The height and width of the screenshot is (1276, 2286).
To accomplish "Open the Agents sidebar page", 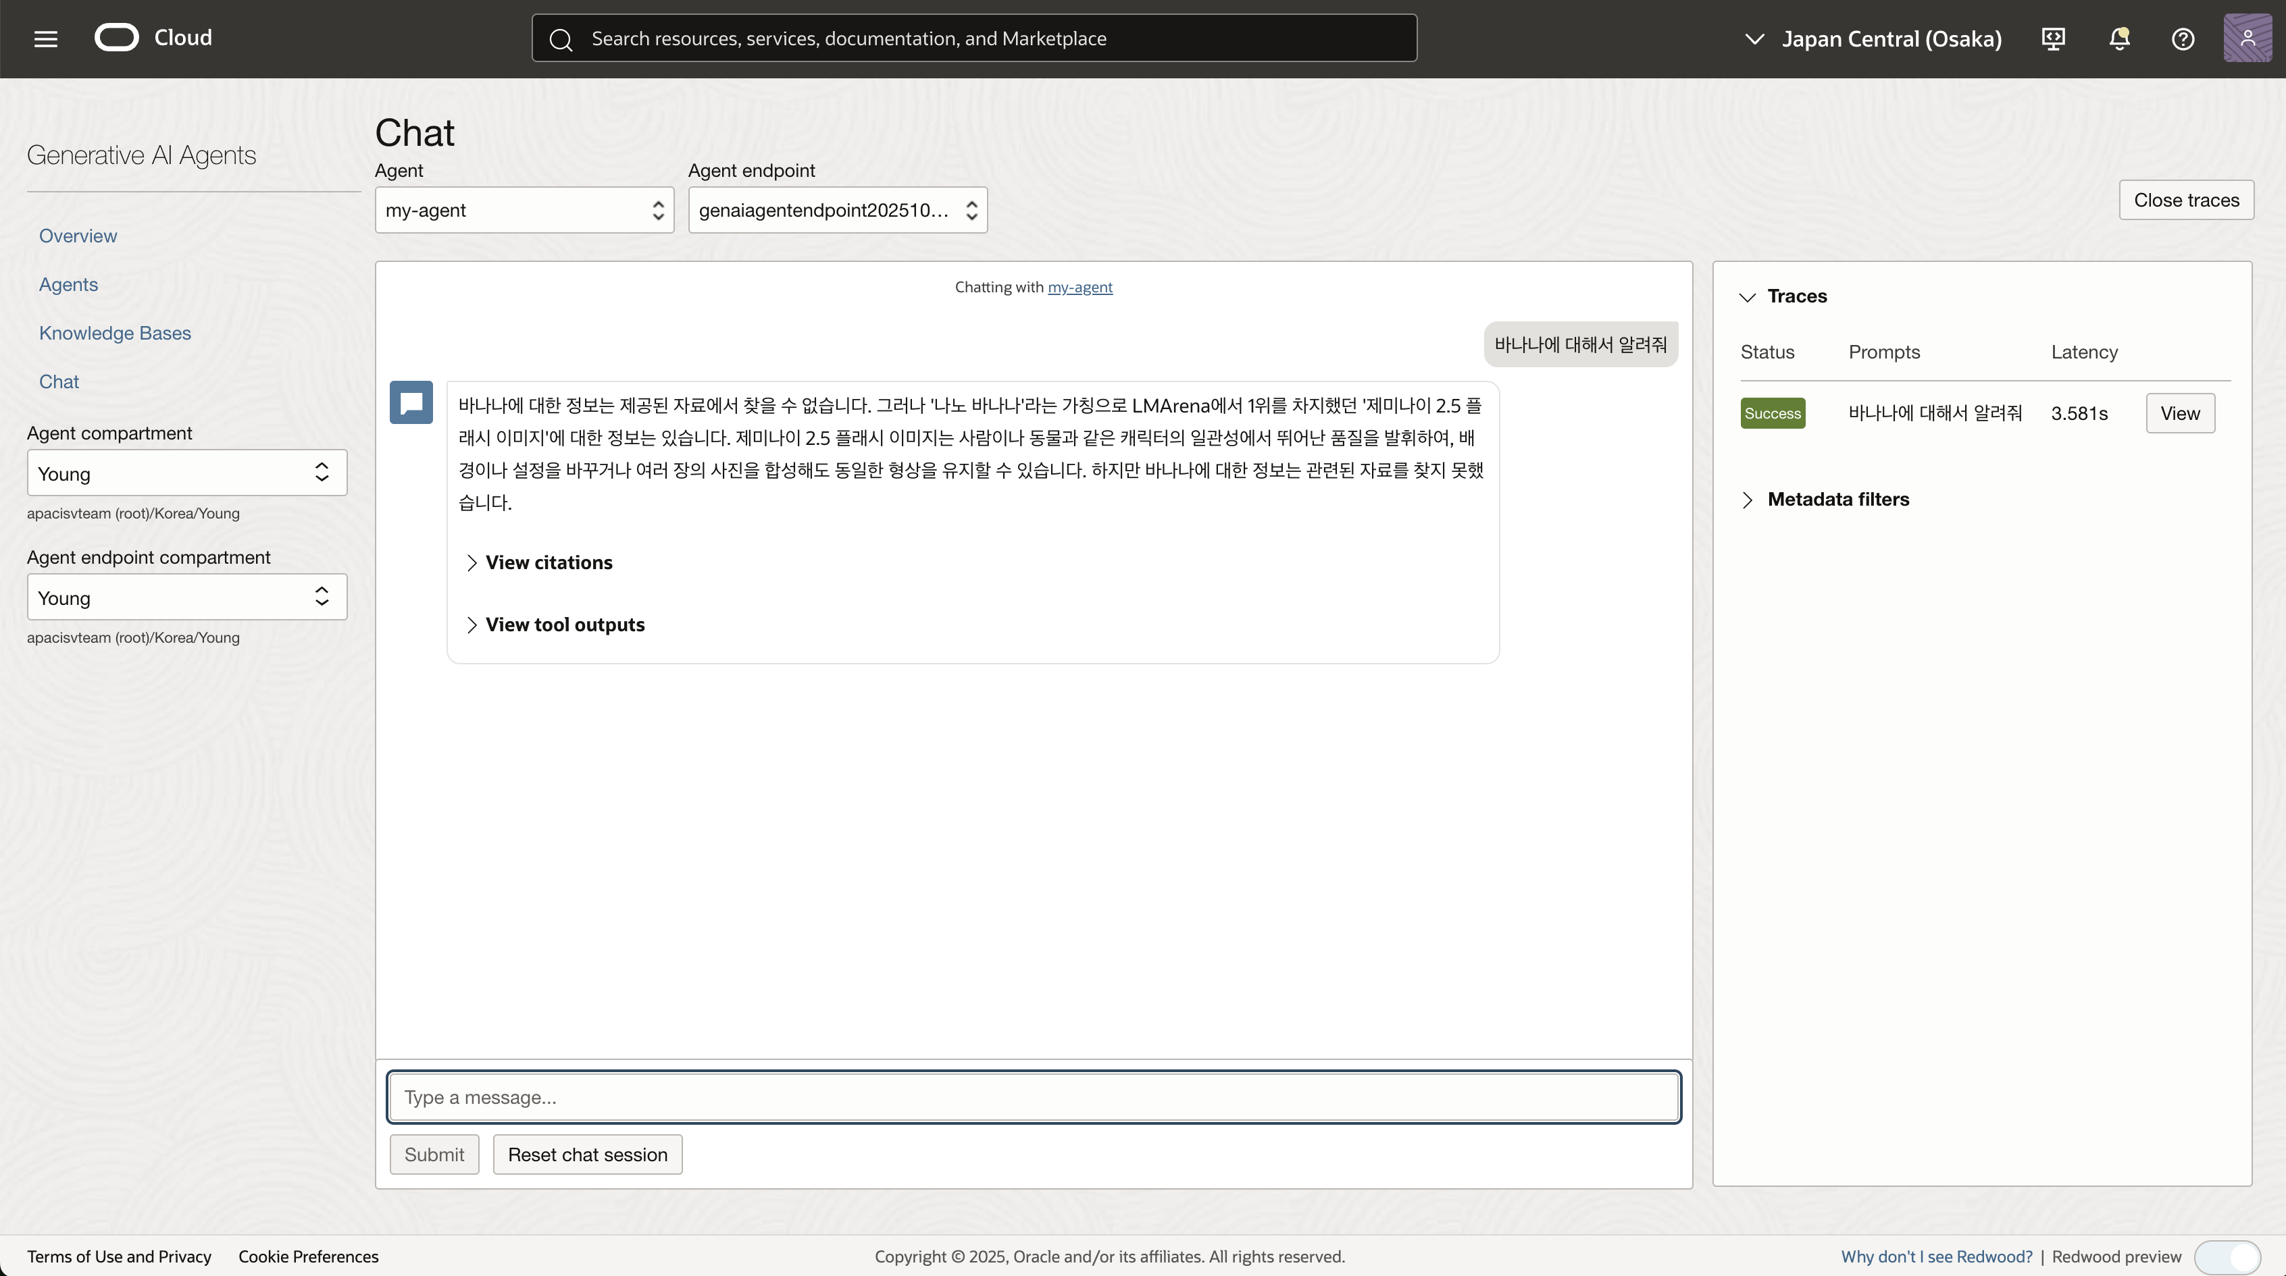I will point(68,285).
